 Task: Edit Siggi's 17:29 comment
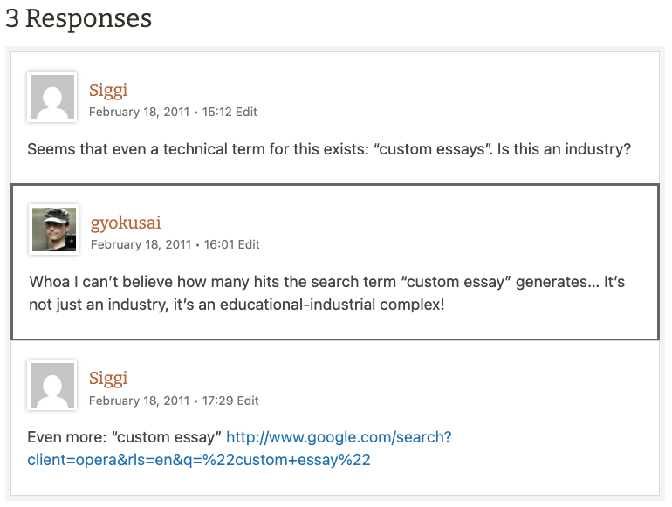[248, 401]
